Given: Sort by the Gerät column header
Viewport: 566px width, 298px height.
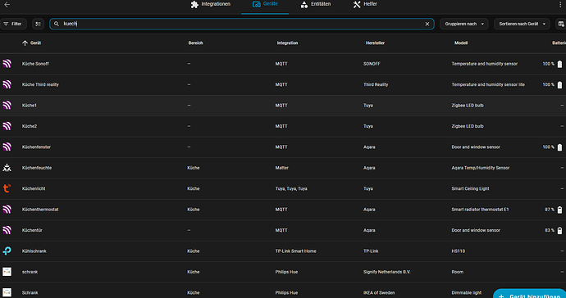Looking at the screenshot, I should tap(35, 43).
